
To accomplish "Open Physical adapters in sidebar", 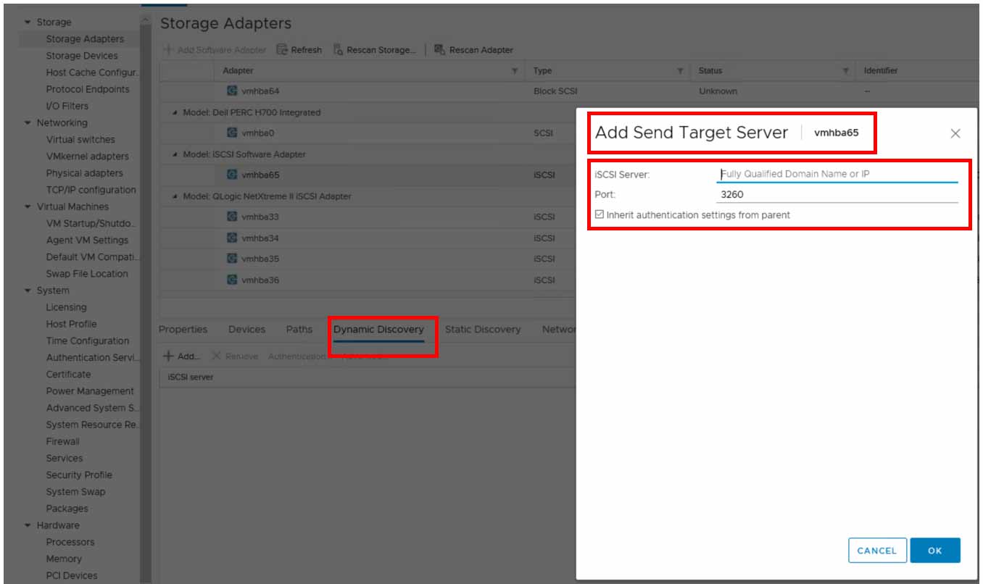I will click(x=85, y=173).
